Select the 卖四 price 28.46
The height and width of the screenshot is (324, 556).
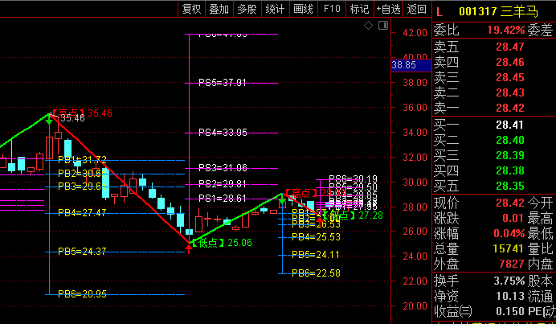510,62
